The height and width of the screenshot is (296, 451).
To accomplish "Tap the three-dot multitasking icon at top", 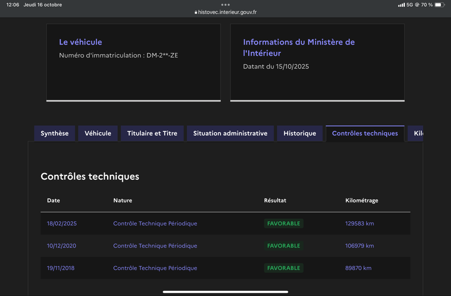I will click(x=225, y=5).
